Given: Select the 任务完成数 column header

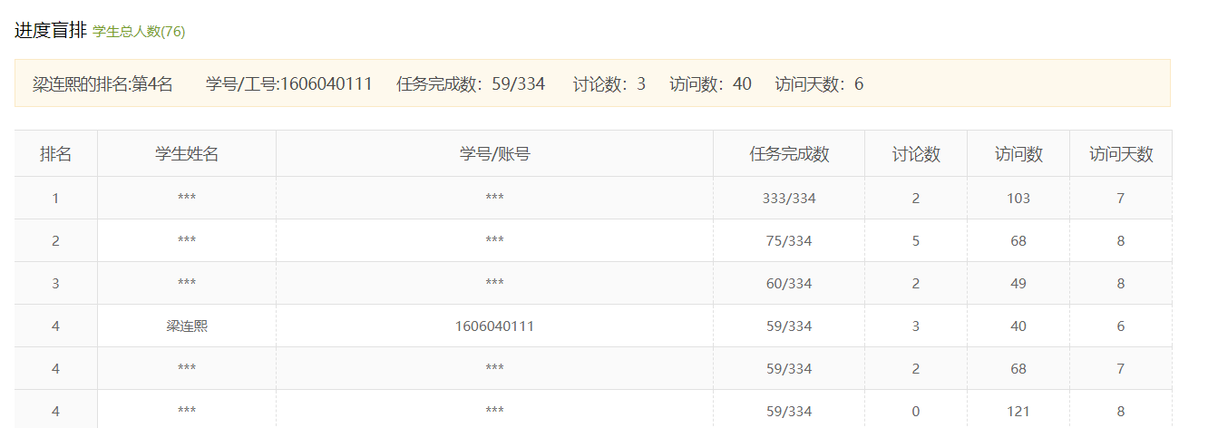Looking at the screenshot, I should (x=789, y=154).
